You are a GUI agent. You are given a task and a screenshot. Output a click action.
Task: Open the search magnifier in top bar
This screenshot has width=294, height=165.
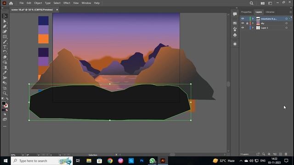(251, 3)
